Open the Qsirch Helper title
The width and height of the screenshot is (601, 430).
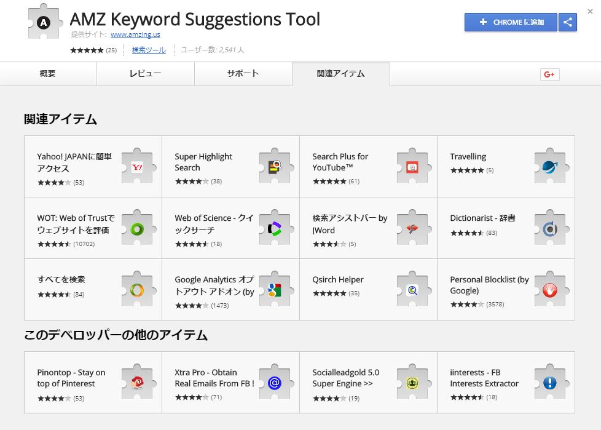(338, 280)
